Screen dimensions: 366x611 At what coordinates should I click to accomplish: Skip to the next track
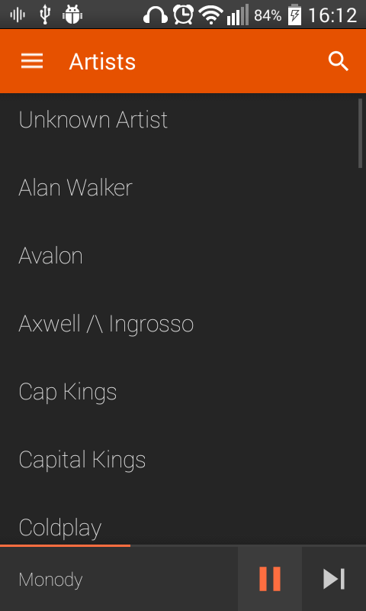click(x=334, y=579)
